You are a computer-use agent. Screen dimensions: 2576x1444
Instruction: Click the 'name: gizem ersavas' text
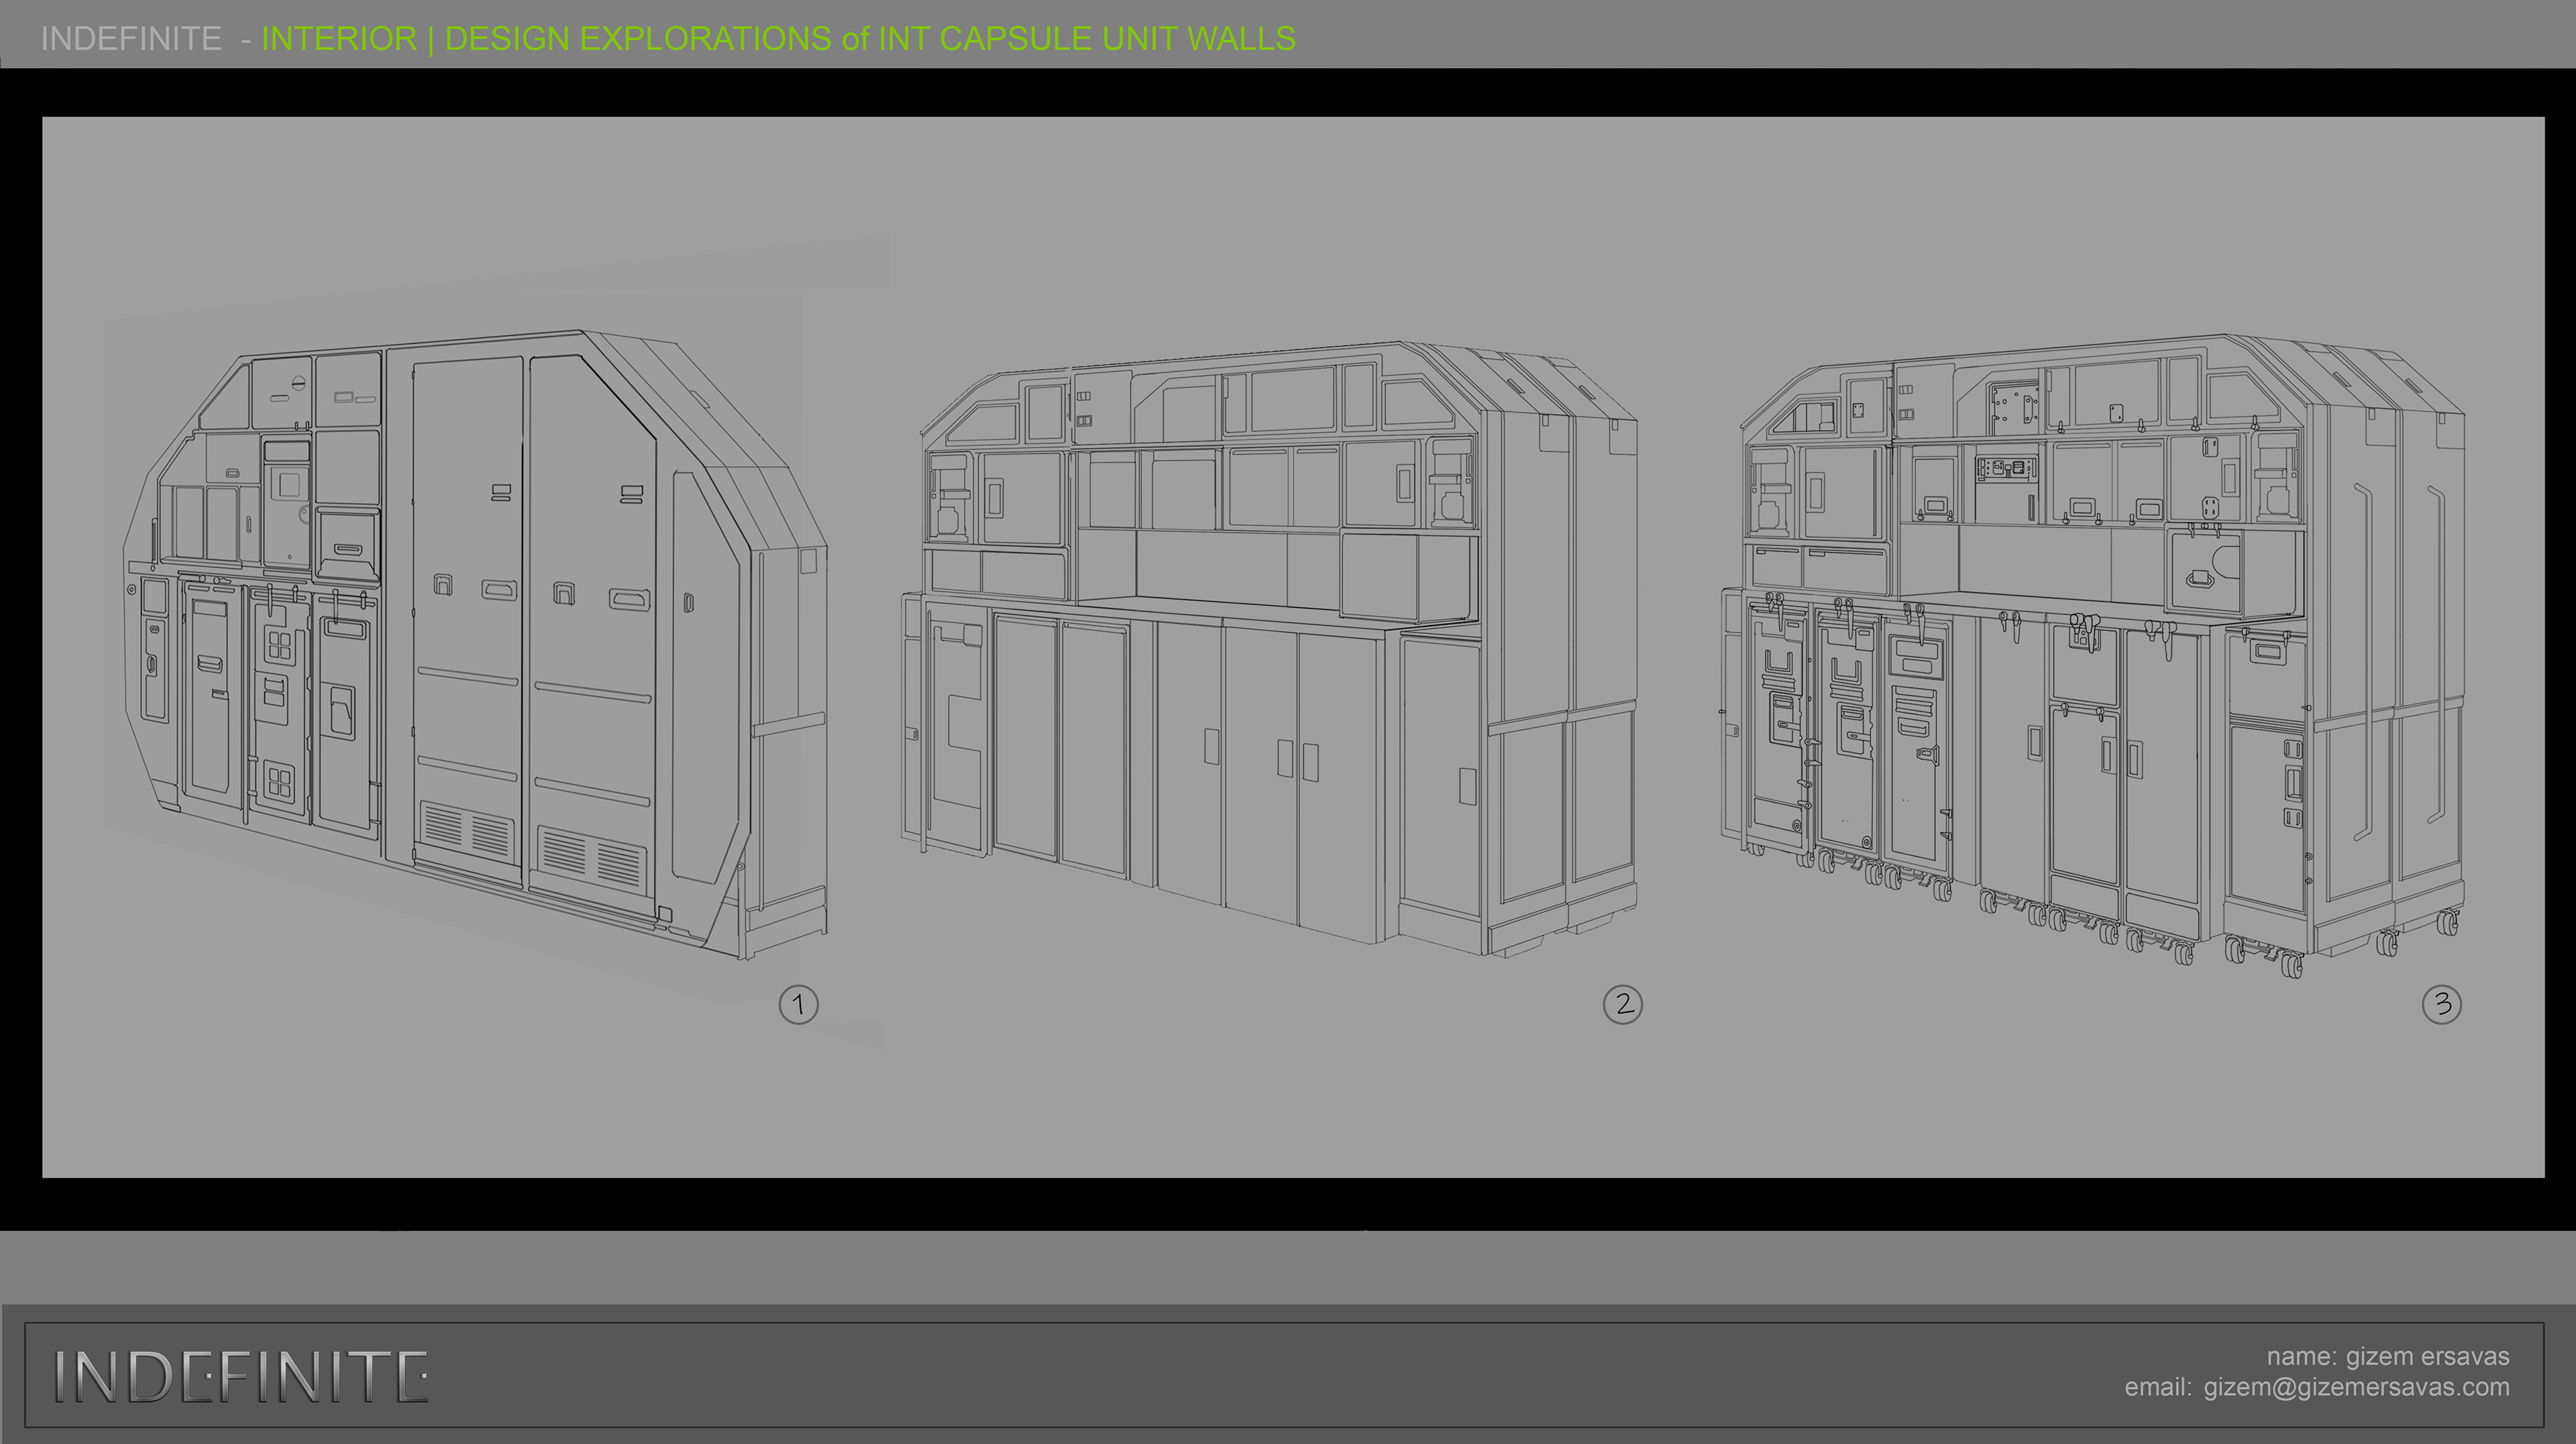click(2388, 1356)
